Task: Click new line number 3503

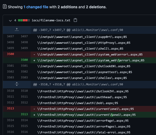Action: coord(24,78)
